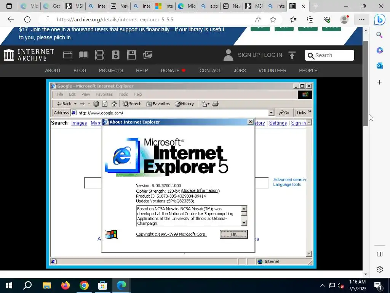The width and height of the screenshot is (390, 293).
Task: Click the IE5 Home icon
Action: (x=114, y=104)
